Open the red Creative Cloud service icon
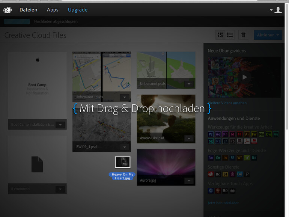Screen dimensions: 289x217 pos(211,174)
